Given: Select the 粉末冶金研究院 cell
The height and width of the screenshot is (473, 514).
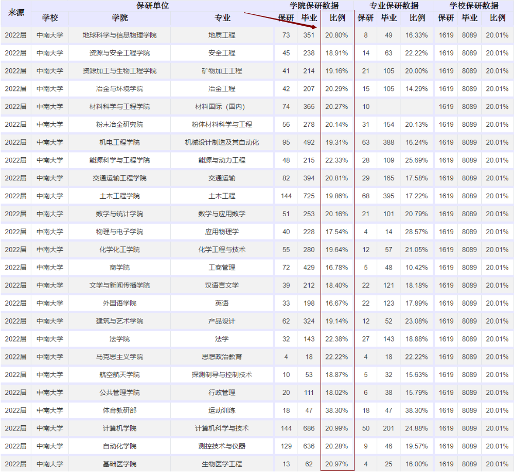Looking at the screenshot, I should coord(120,124).
